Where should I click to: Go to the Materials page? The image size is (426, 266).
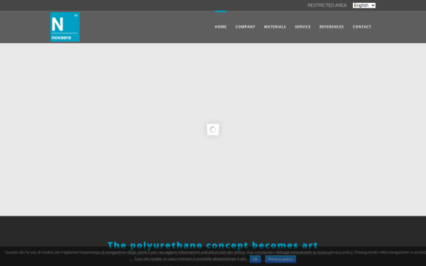(275, 27)
